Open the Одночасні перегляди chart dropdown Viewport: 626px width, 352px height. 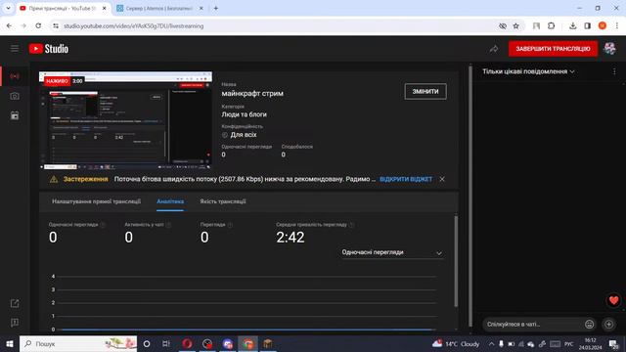[x=392, y=252]
